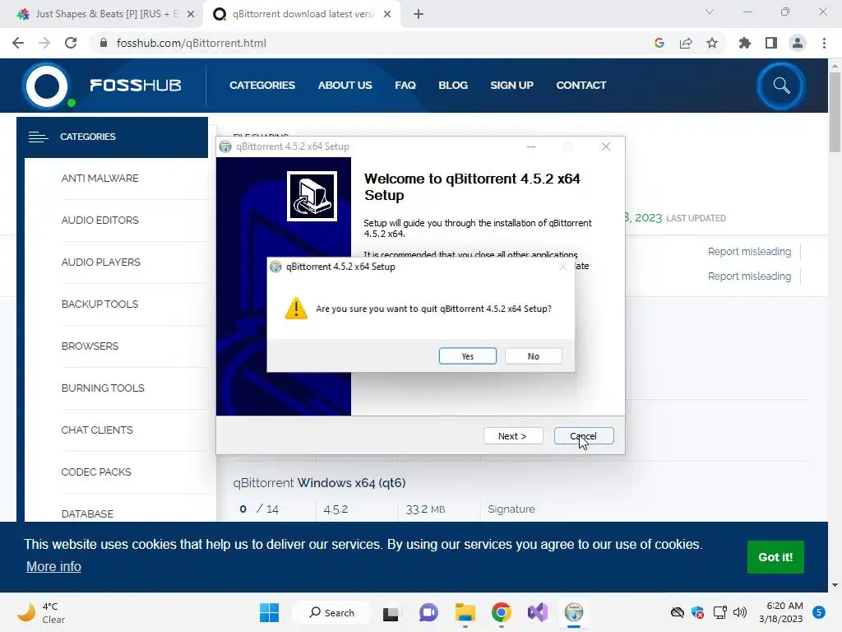This screenshot has width=842, height=632.
Task: Reload the FossHub page
Action: (x=71, y=43)
